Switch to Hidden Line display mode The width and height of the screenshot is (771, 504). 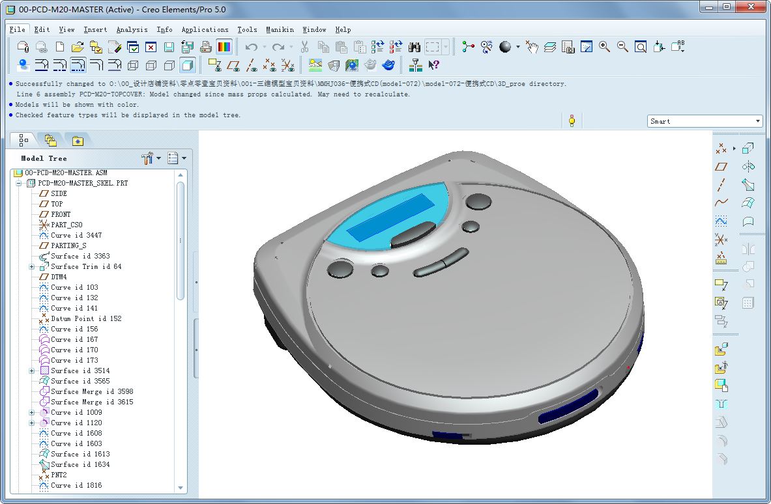point(151,65)
